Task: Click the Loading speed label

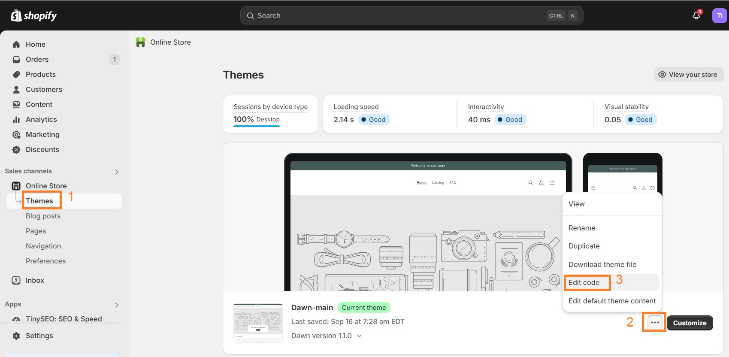Action: coord(356,107)
